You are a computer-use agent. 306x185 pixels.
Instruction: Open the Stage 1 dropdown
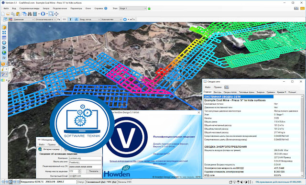point(133,9)
